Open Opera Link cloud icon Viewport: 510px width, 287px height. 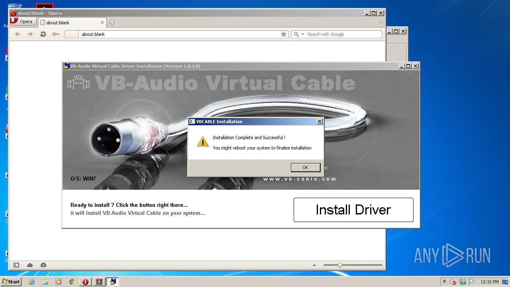pos(30,265)
